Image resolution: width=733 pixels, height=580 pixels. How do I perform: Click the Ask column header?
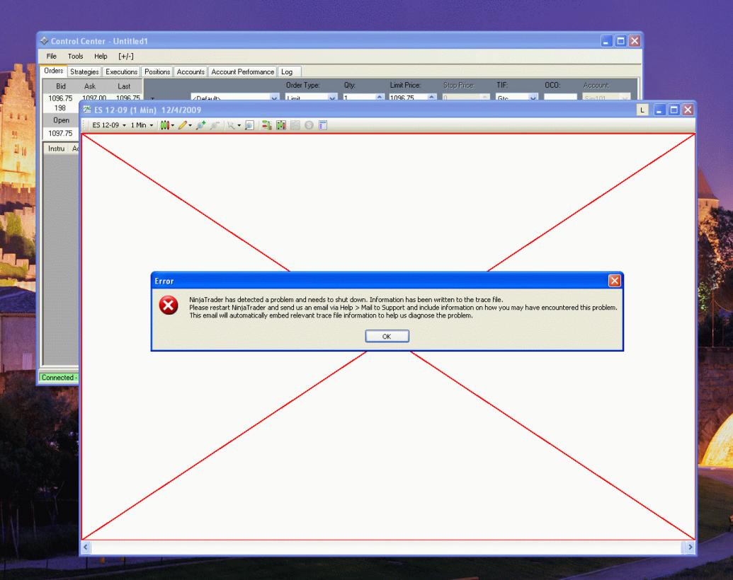click(x=90, y=86)
